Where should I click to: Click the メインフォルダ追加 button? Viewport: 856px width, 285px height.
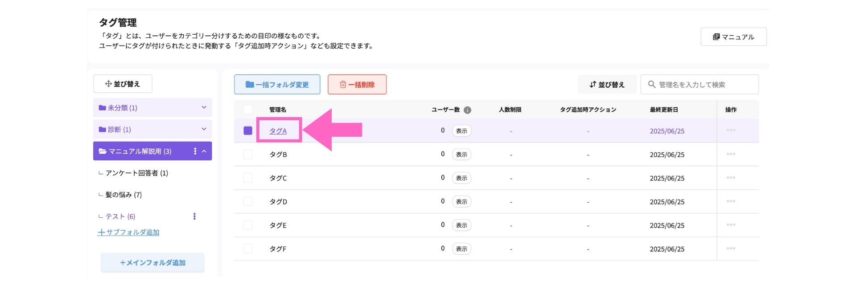[152, 263]
